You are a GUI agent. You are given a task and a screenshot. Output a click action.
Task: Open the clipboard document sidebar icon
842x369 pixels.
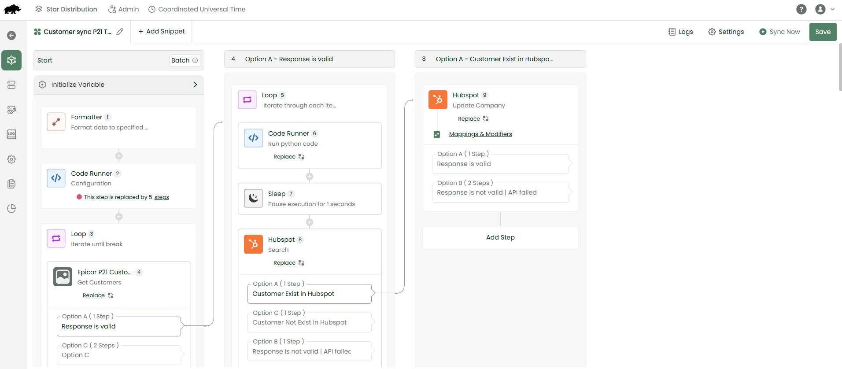click(x=11, y=184)
